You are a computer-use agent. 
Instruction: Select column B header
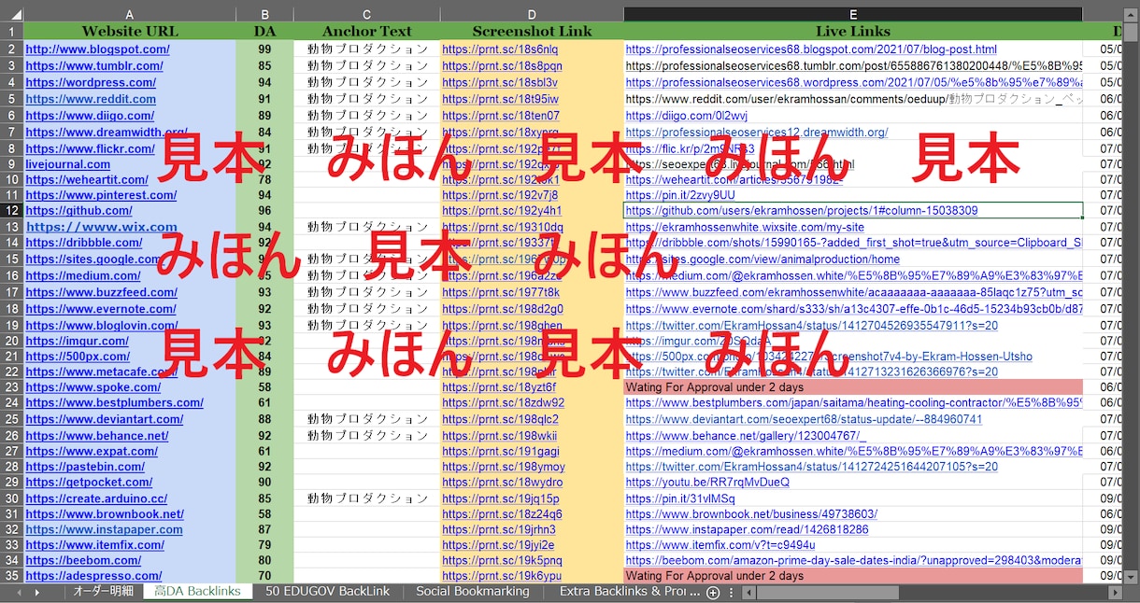[264, 14]
